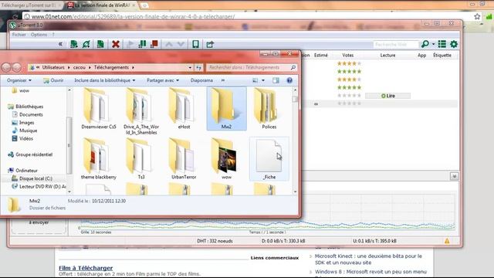This screenshot has height=278, width=494.
Task: Open the view options dropdown arrow
Action: click(263, 80)
